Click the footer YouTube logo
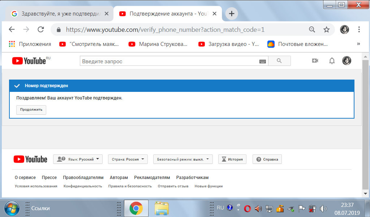The width and height of the screenshot is (370, 217). [x=30, y=159]
